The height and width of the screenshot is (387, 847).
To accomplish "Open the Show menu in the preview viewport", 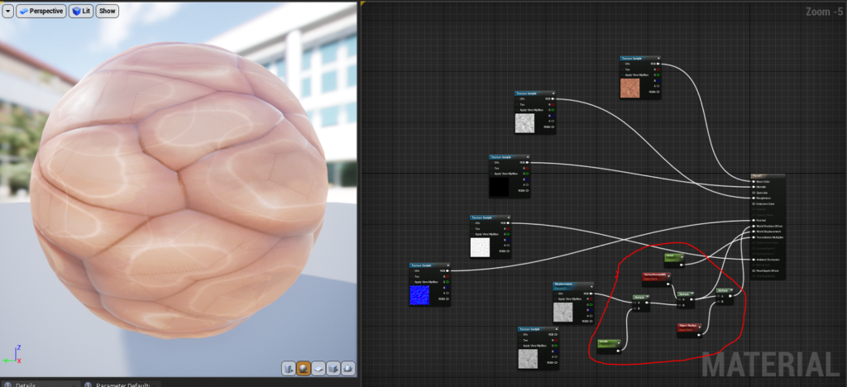I will coord(108,11).
